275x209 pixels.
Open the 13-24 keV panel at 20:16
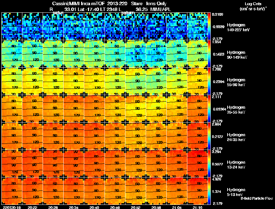(12, 163)
